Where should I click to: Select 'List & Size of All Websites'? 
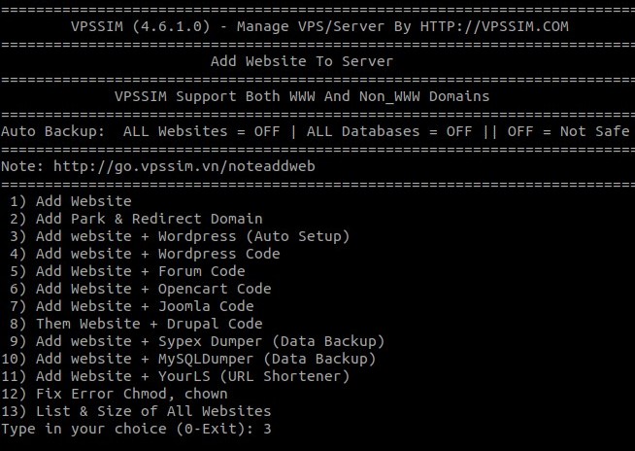[136, 411]
